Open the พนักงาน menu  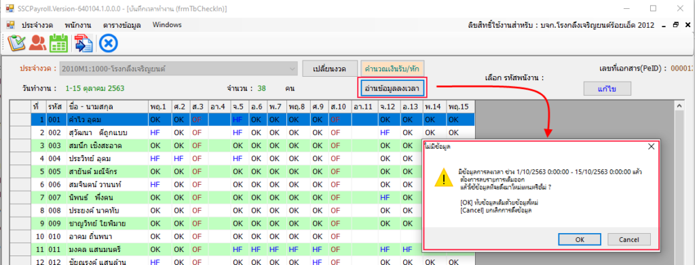[x=78, y=25]
